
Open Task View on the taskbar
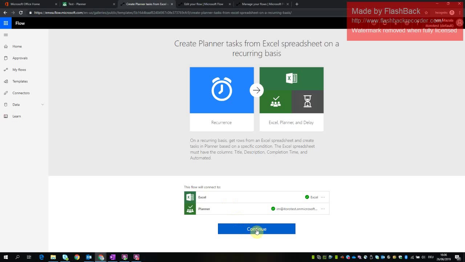click(x=29, y=257)
